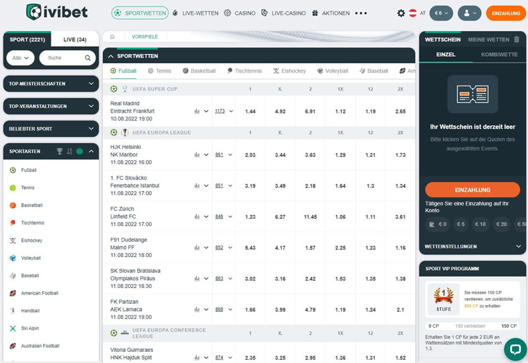Expand Wetteinstellungen section
This screenshot has height=363, width=528.
click(473, 246)
